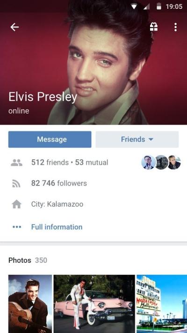Check the Wi-Fi status icon
Screen dimensions: 187x333
point(134,7)
